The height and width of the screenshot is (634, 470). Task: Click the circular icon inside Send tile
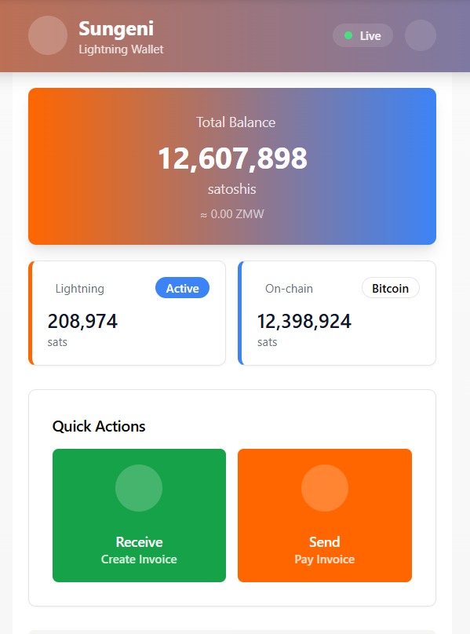pos(324,488)
